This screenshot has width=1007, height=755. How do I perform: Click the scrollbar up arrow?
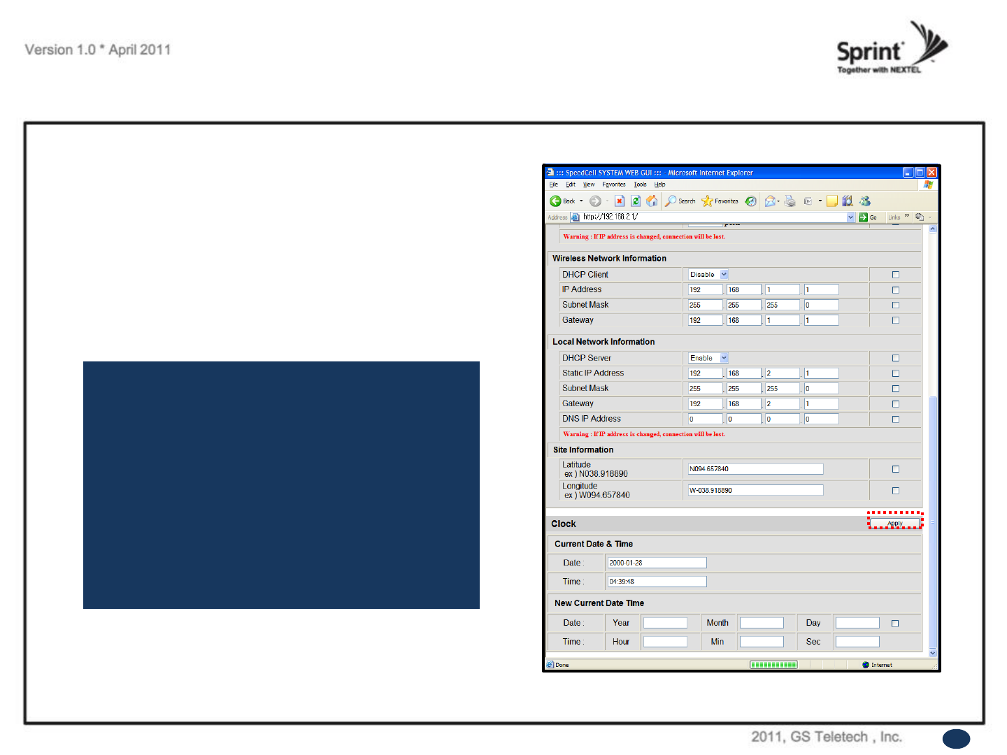coord(933,229)
